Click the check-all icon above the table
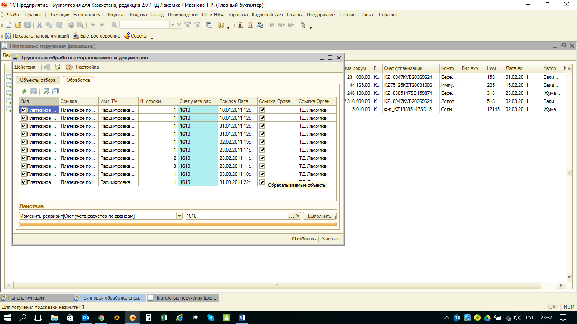The height and width of the screenshot is (324, 577). coord(46,92)
